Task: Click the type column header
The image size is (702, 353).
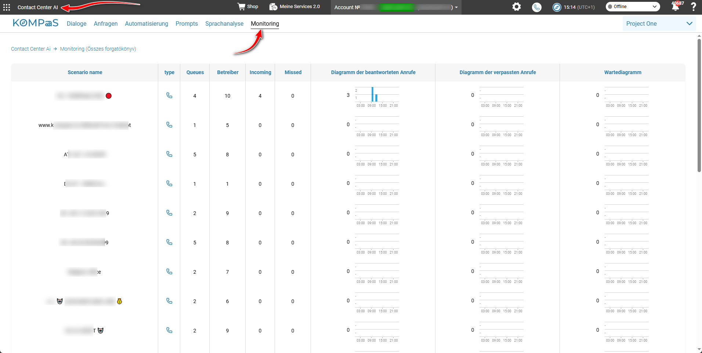Action: pos(169,72)
